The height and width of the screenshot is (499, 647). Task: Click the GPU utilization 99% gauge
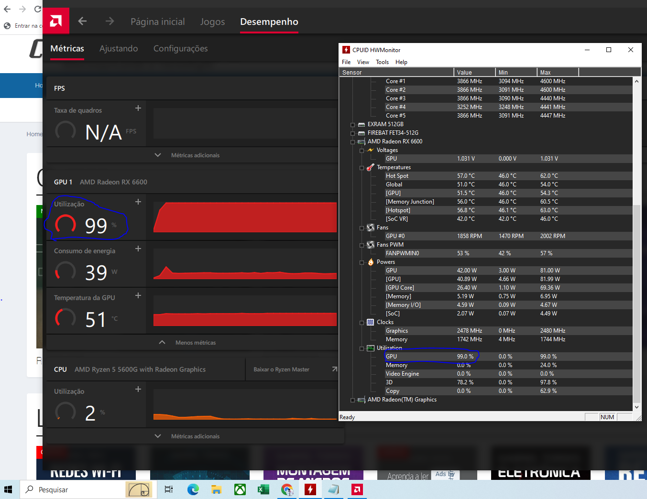[x=66, y=224]
